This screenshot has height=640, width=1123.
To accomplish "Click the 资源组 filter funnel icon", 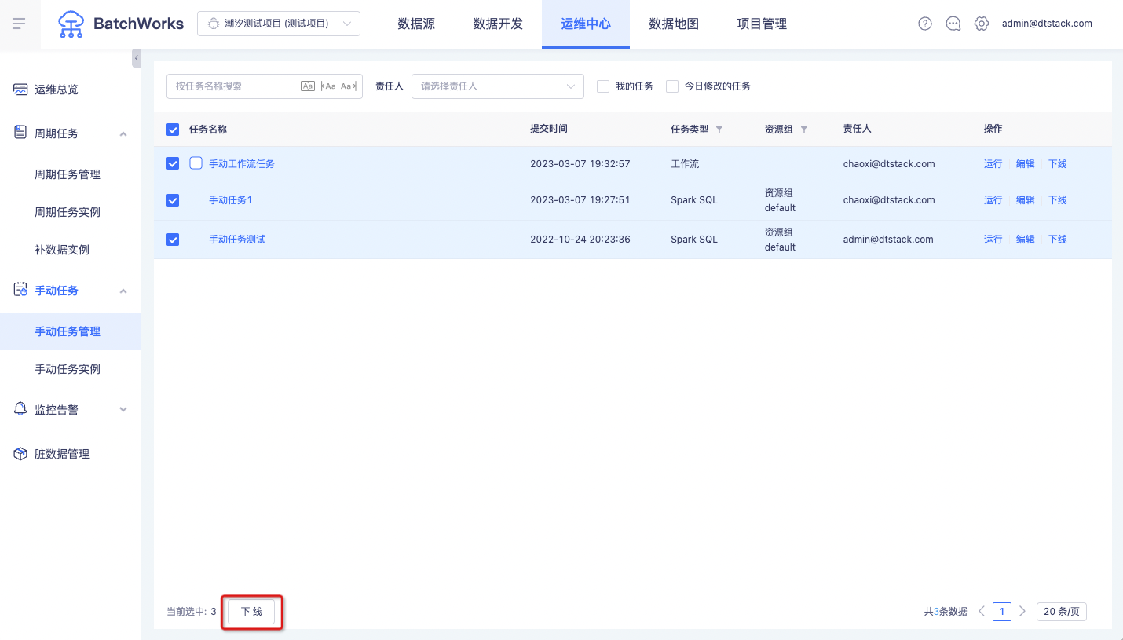I will click(803, 130).
